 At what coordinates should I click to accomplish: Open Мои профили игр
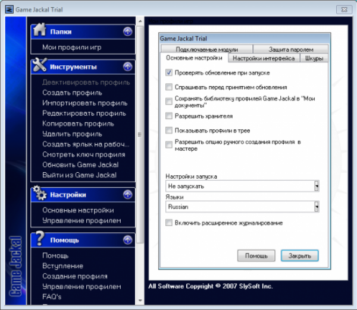click(72, 48)
